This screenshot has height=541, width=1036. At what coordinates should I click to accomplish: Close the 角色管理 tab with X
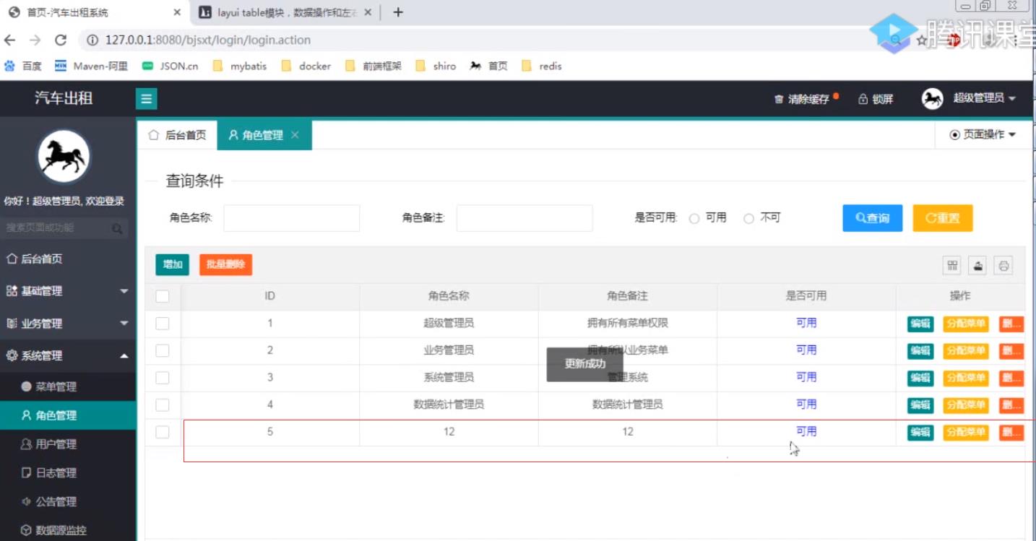(295, 135)
